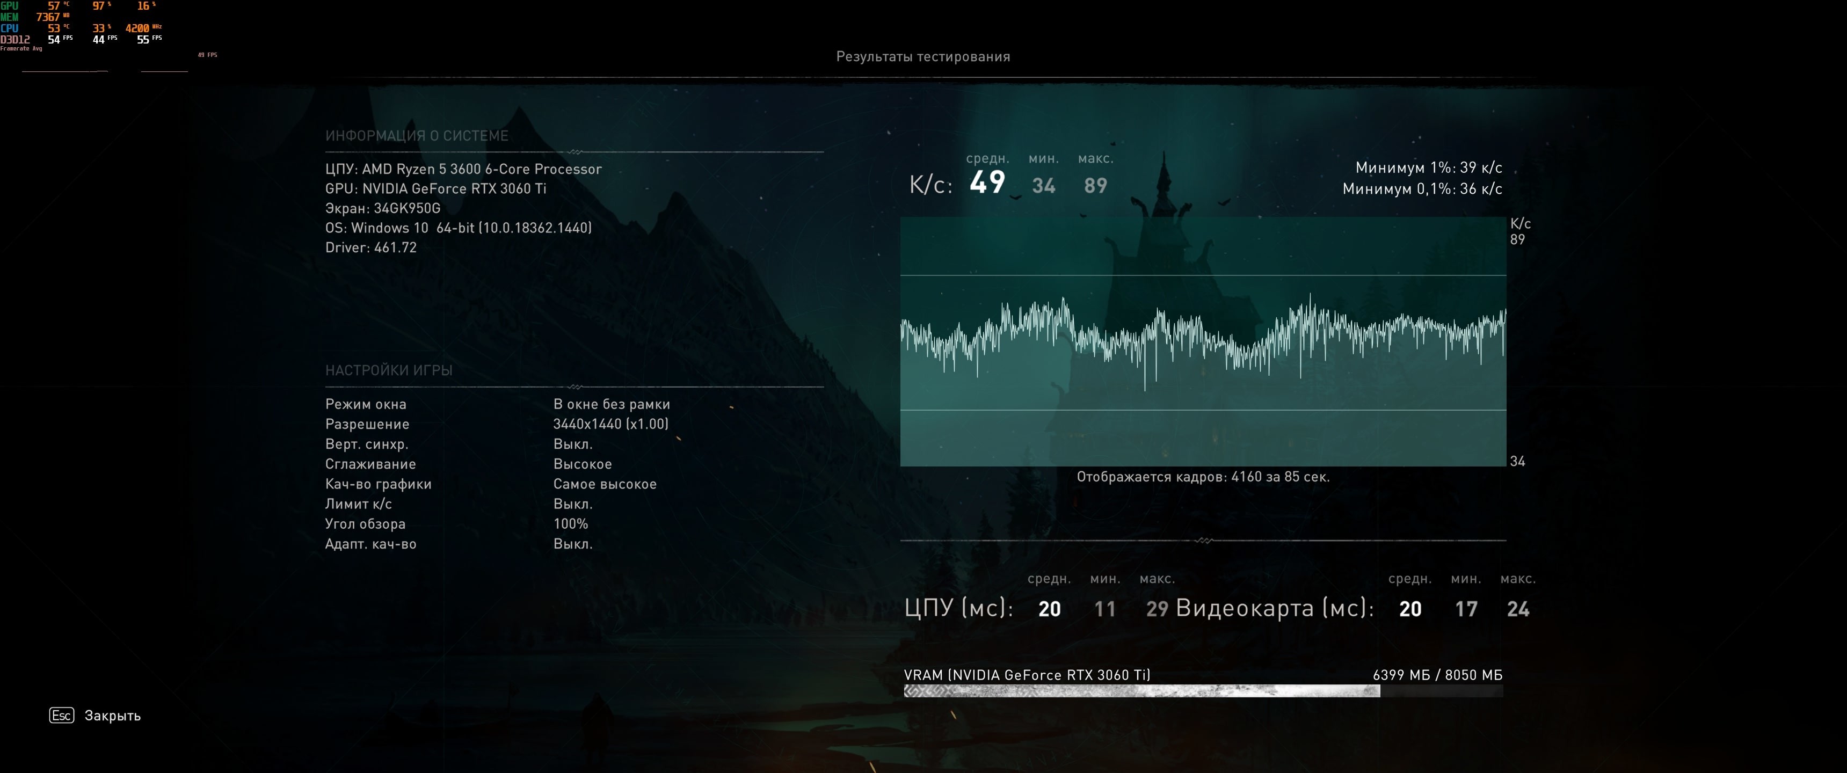The height and width of the screenshot is (773, 1847).
Task: Click the overlay Framerate Avg label
Action: point(21,49)
